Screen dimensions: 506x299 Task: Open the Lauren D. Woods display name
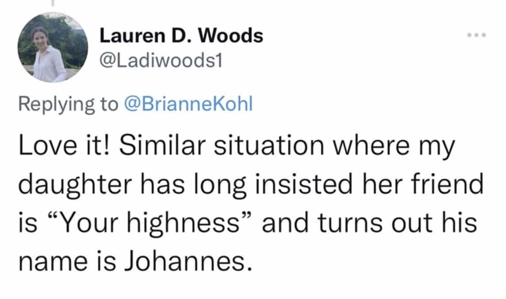tap(181, 36)
